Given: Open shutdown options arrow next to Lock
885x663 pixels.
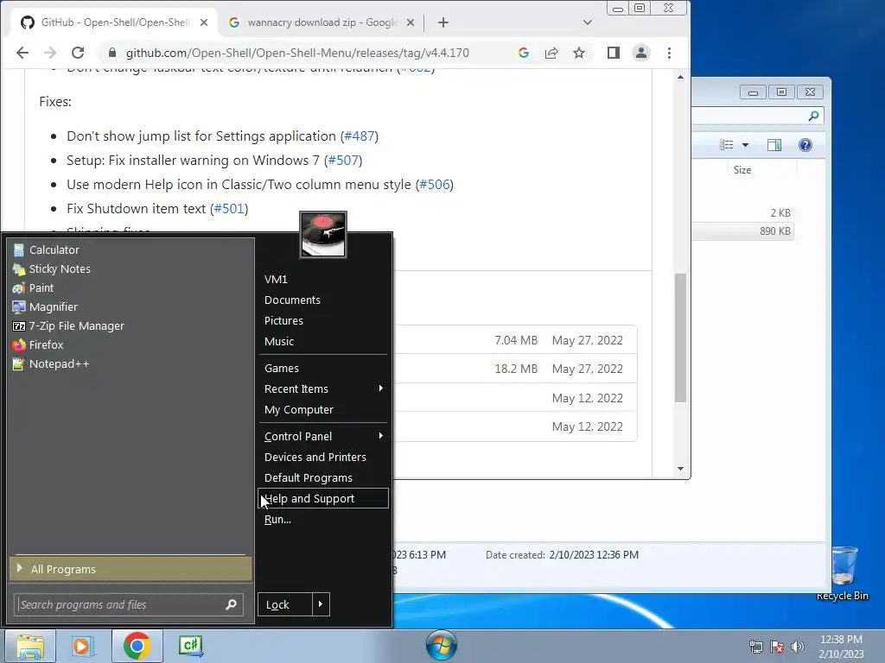Looking at the screenshot, I should tap(321, 605).
